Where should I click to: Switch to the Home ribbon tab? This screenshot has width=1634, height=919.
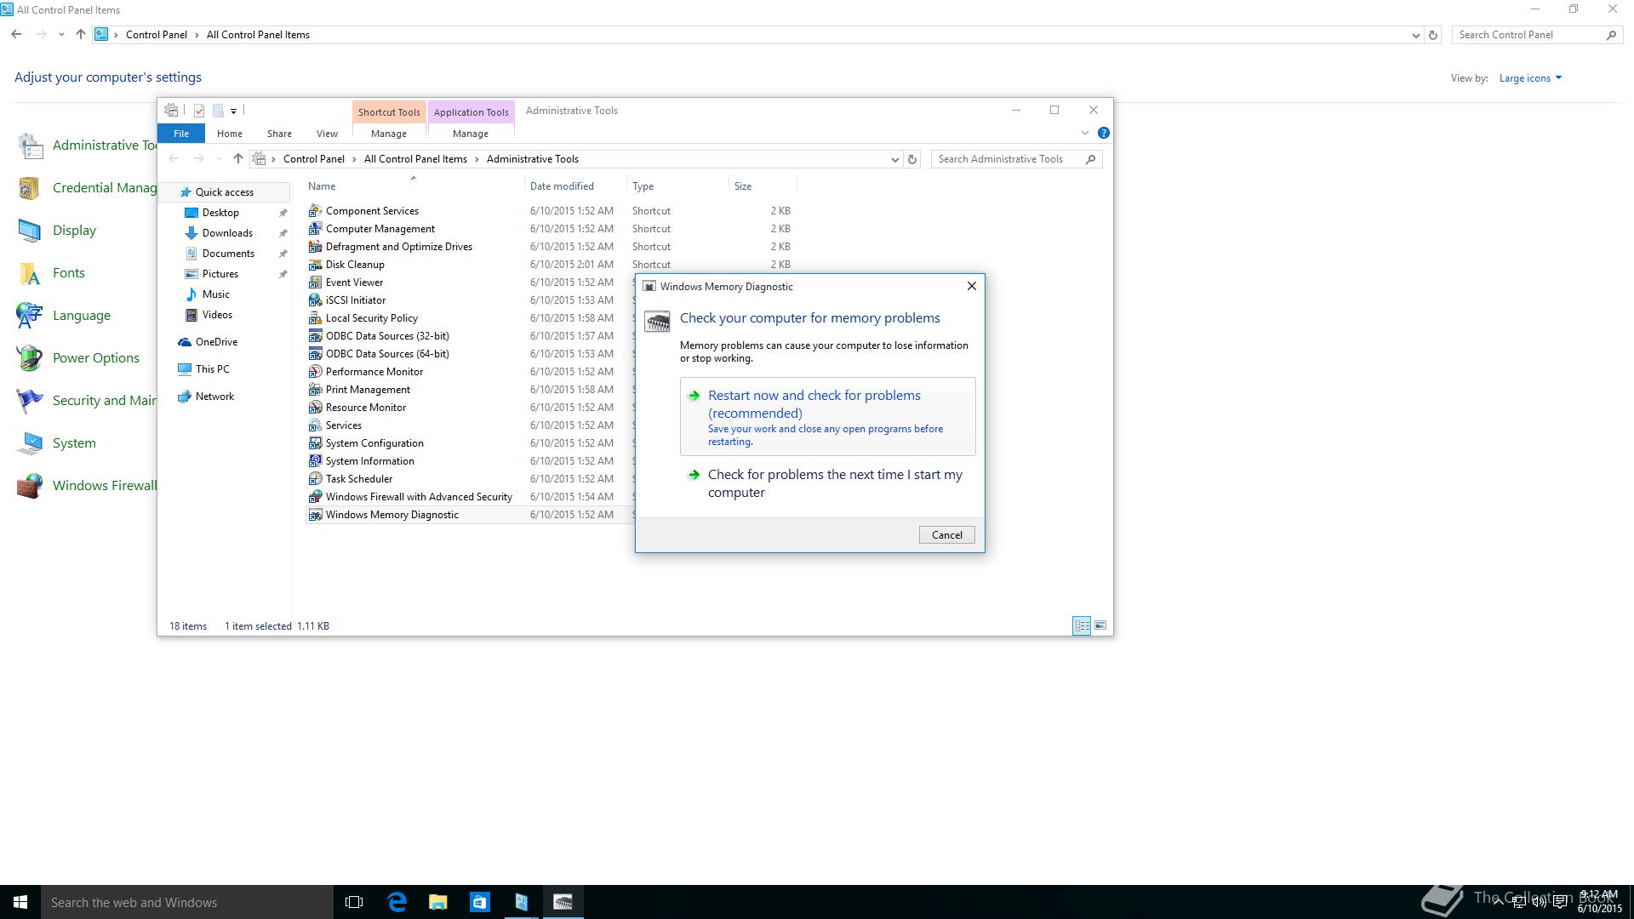pyautogui.click(x=229, y=134)
